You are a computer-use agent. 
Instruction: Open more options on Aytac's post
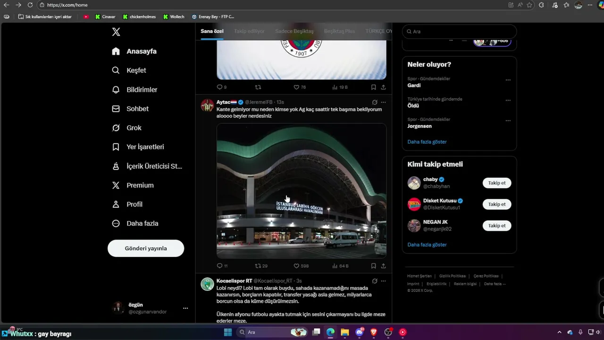click(x=383, y=102)
